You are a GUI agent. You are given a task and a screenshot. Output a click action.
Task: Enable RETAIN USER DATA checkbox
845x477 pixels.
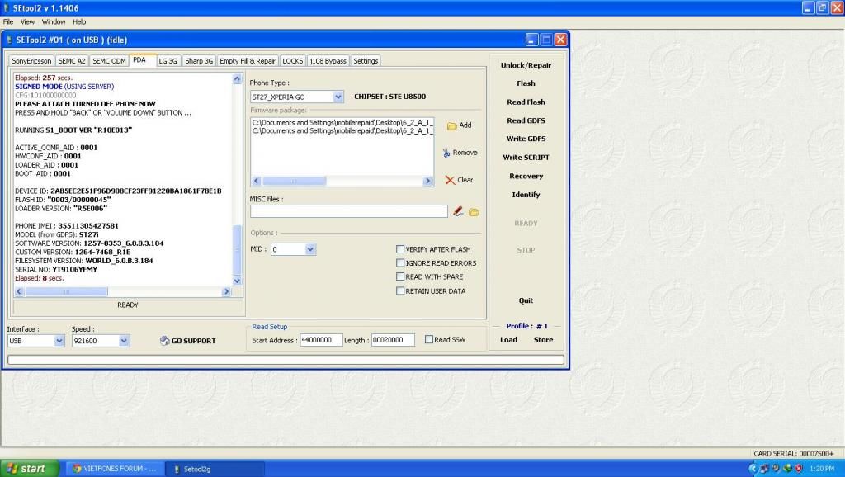pos(400,291)
